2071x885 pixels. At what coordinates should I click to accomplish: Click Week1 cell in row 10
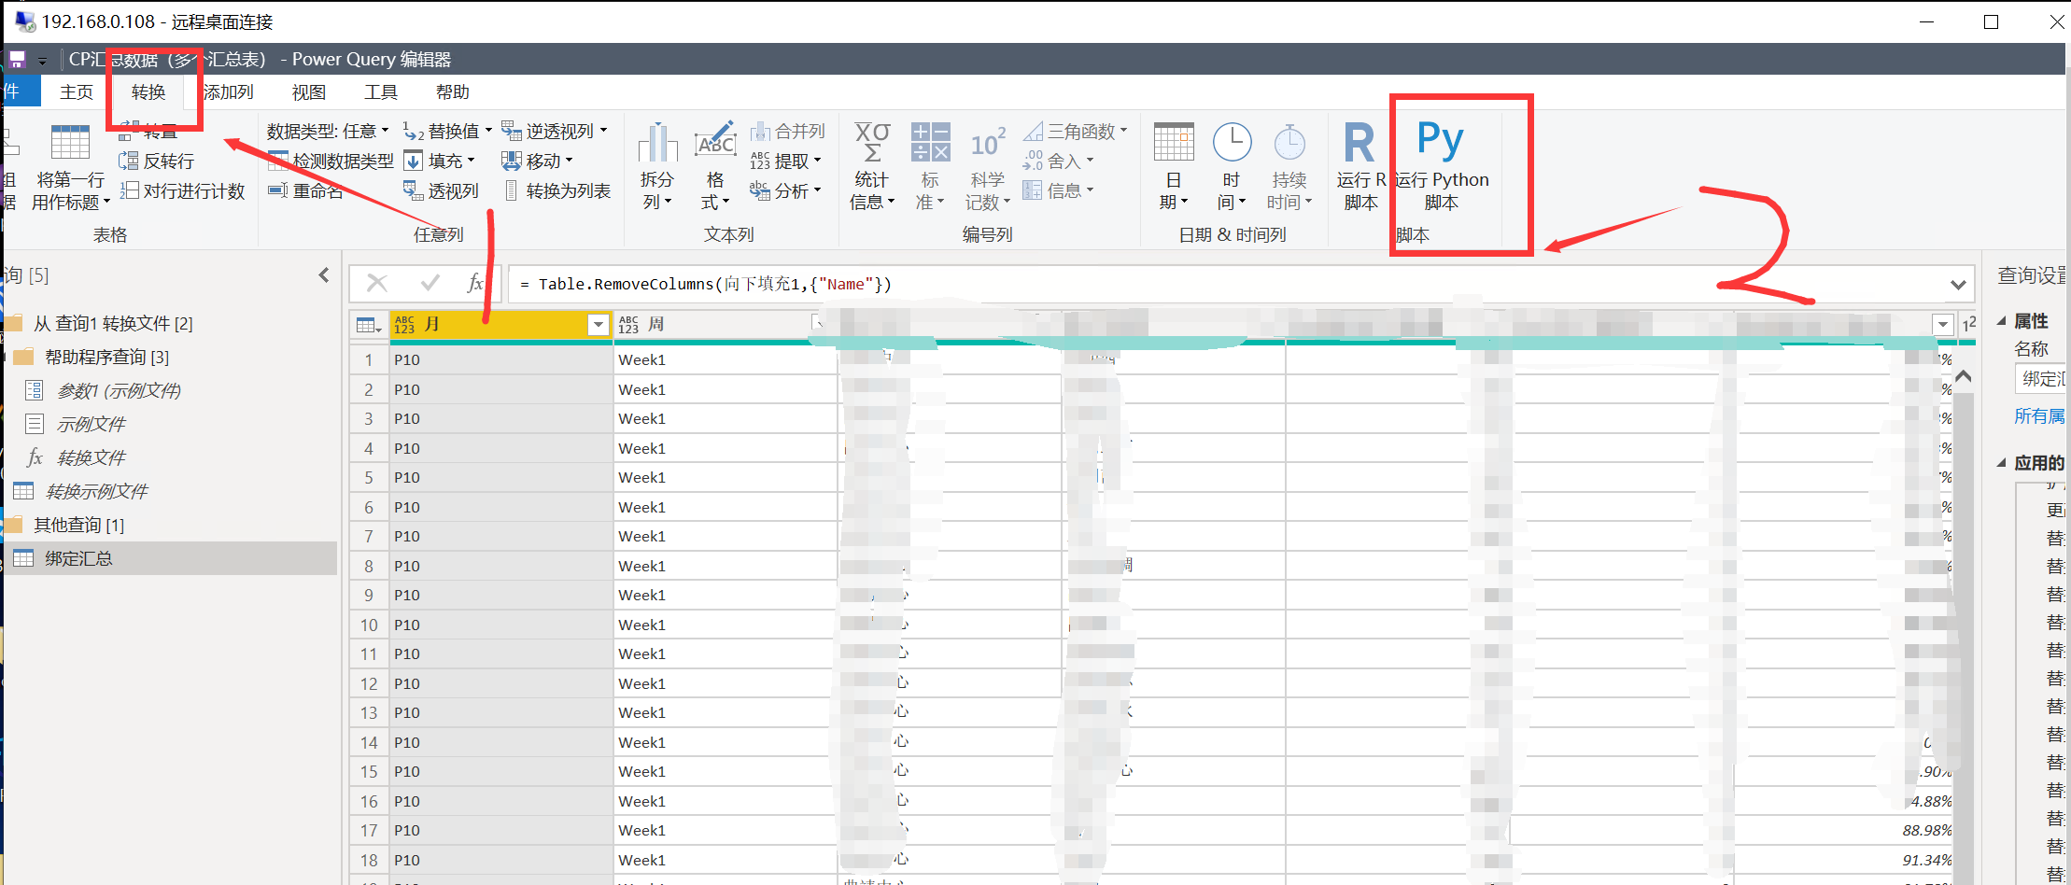pyautogui.click(x=725, y=625)
